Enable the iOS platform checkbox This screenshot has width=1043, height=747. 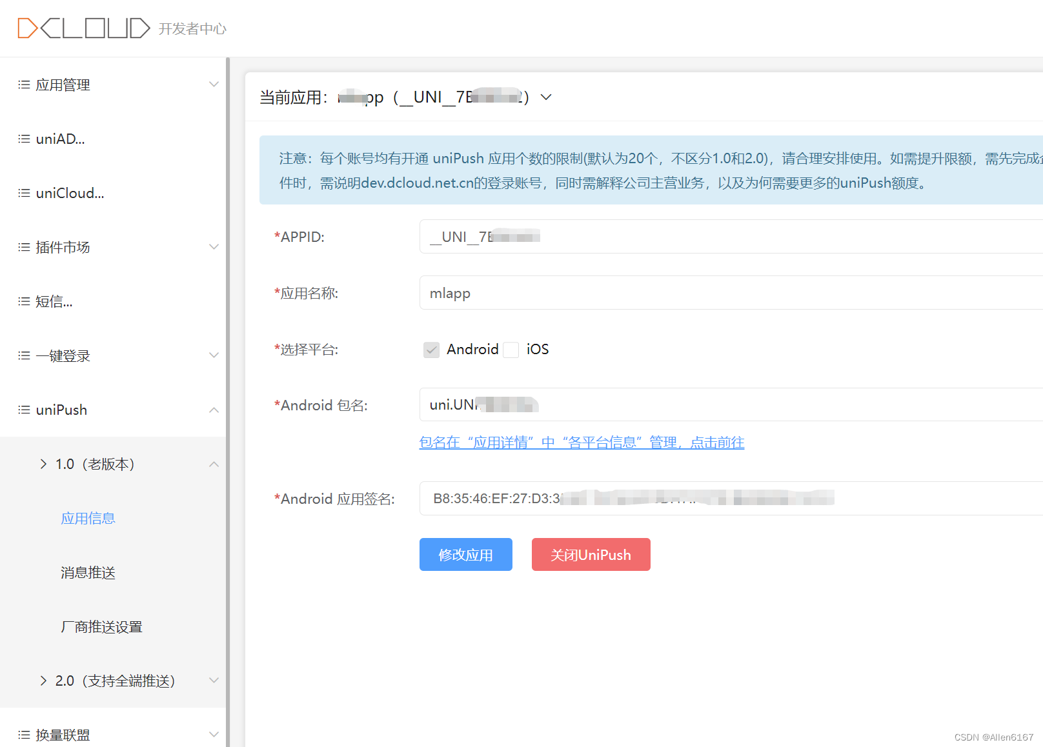coord(511,350)
